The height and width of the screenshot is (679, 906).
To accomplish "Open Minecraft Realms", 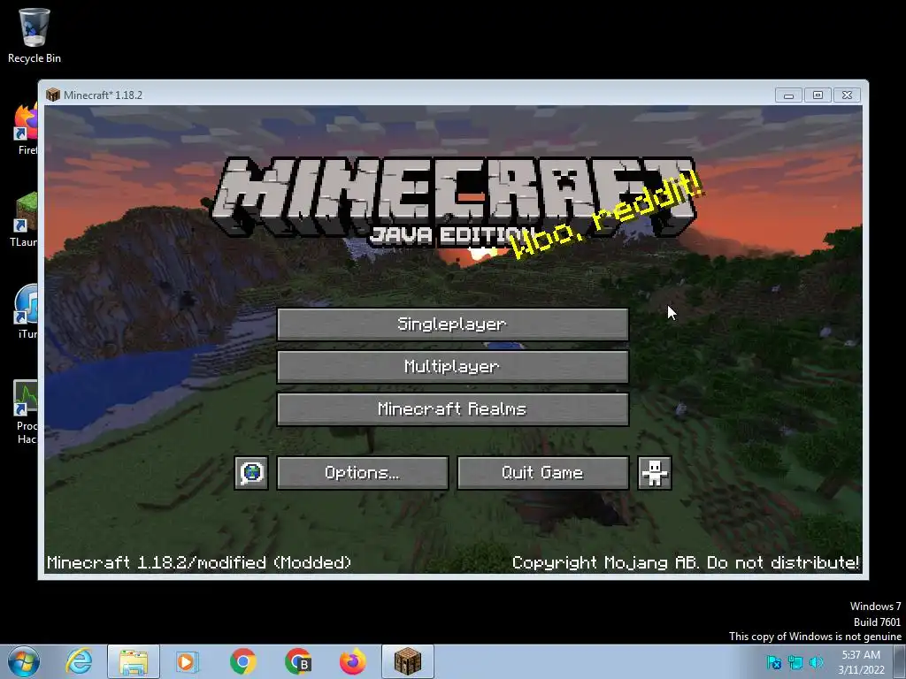I will 452,409.
